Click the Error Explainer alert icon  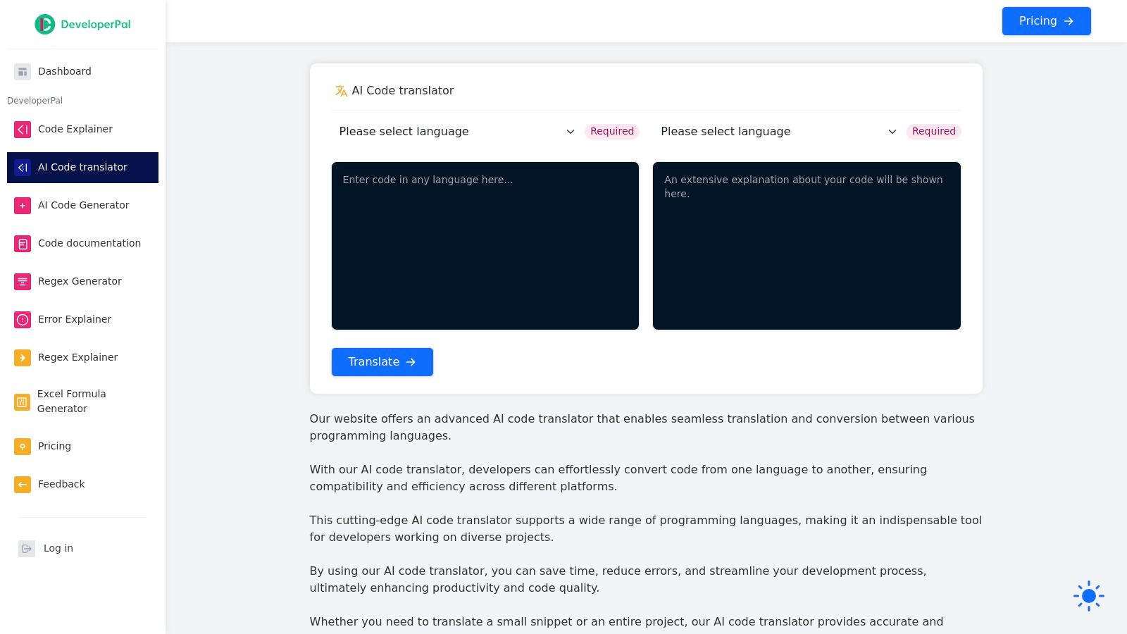pyautogui.click(x=23, y=319)
